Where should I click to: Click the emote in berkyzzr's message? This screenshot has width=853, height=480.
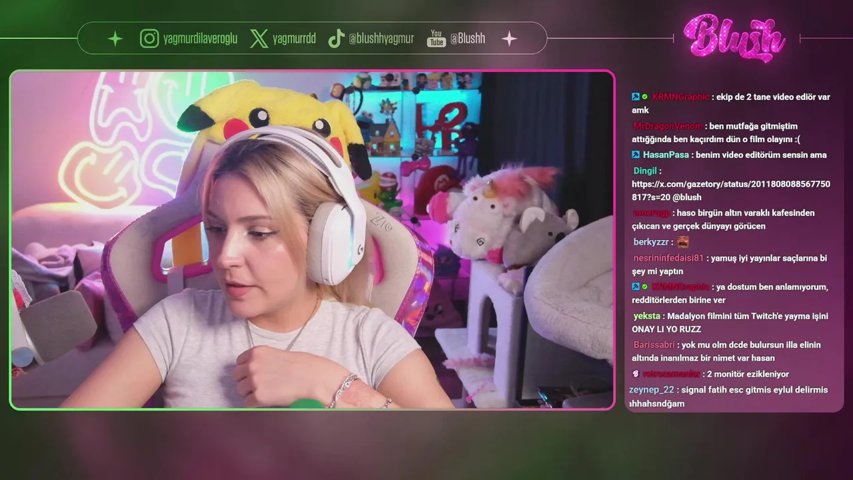coord(682,242)
